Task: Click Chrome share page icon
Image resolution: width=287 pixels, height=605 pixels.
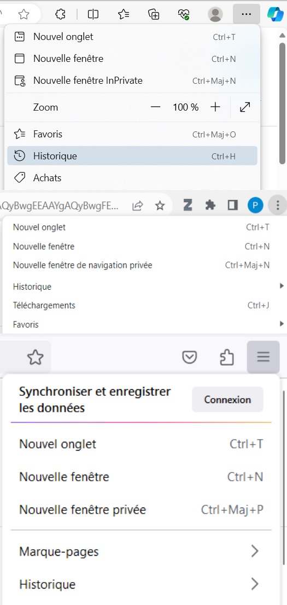Action: [138, 206]
